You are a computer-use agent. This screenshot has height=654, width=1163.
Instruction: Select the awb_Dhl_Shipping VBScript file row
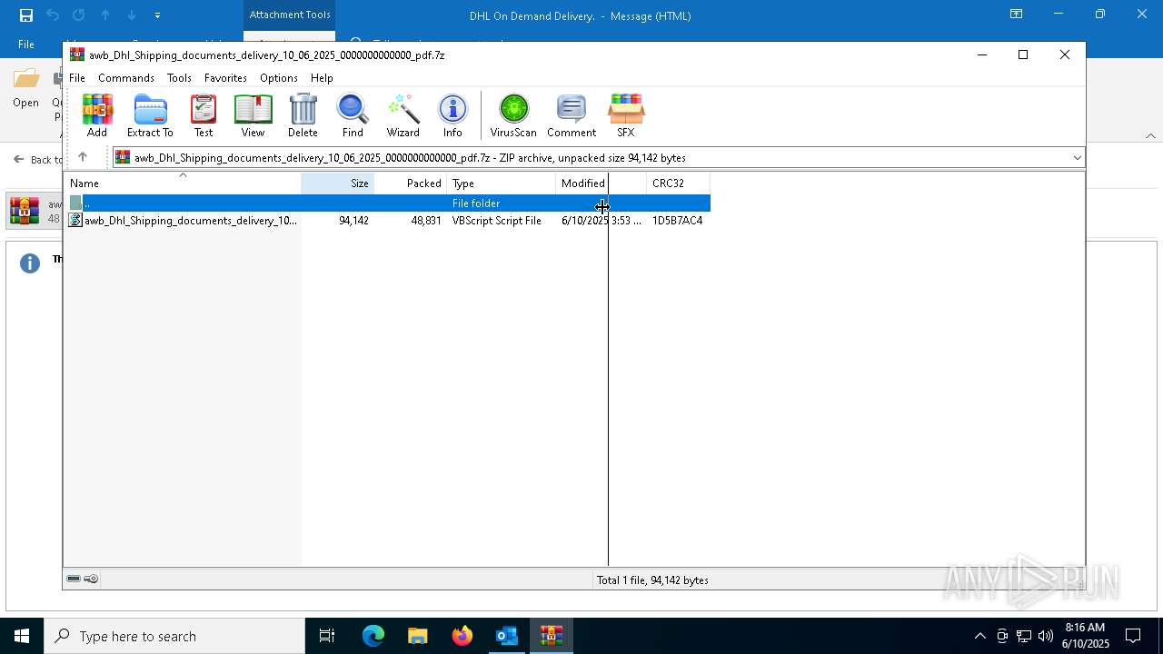point(388,221)
